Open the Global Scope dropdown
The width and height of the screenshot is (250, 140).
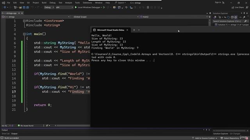tap(106, 17)
